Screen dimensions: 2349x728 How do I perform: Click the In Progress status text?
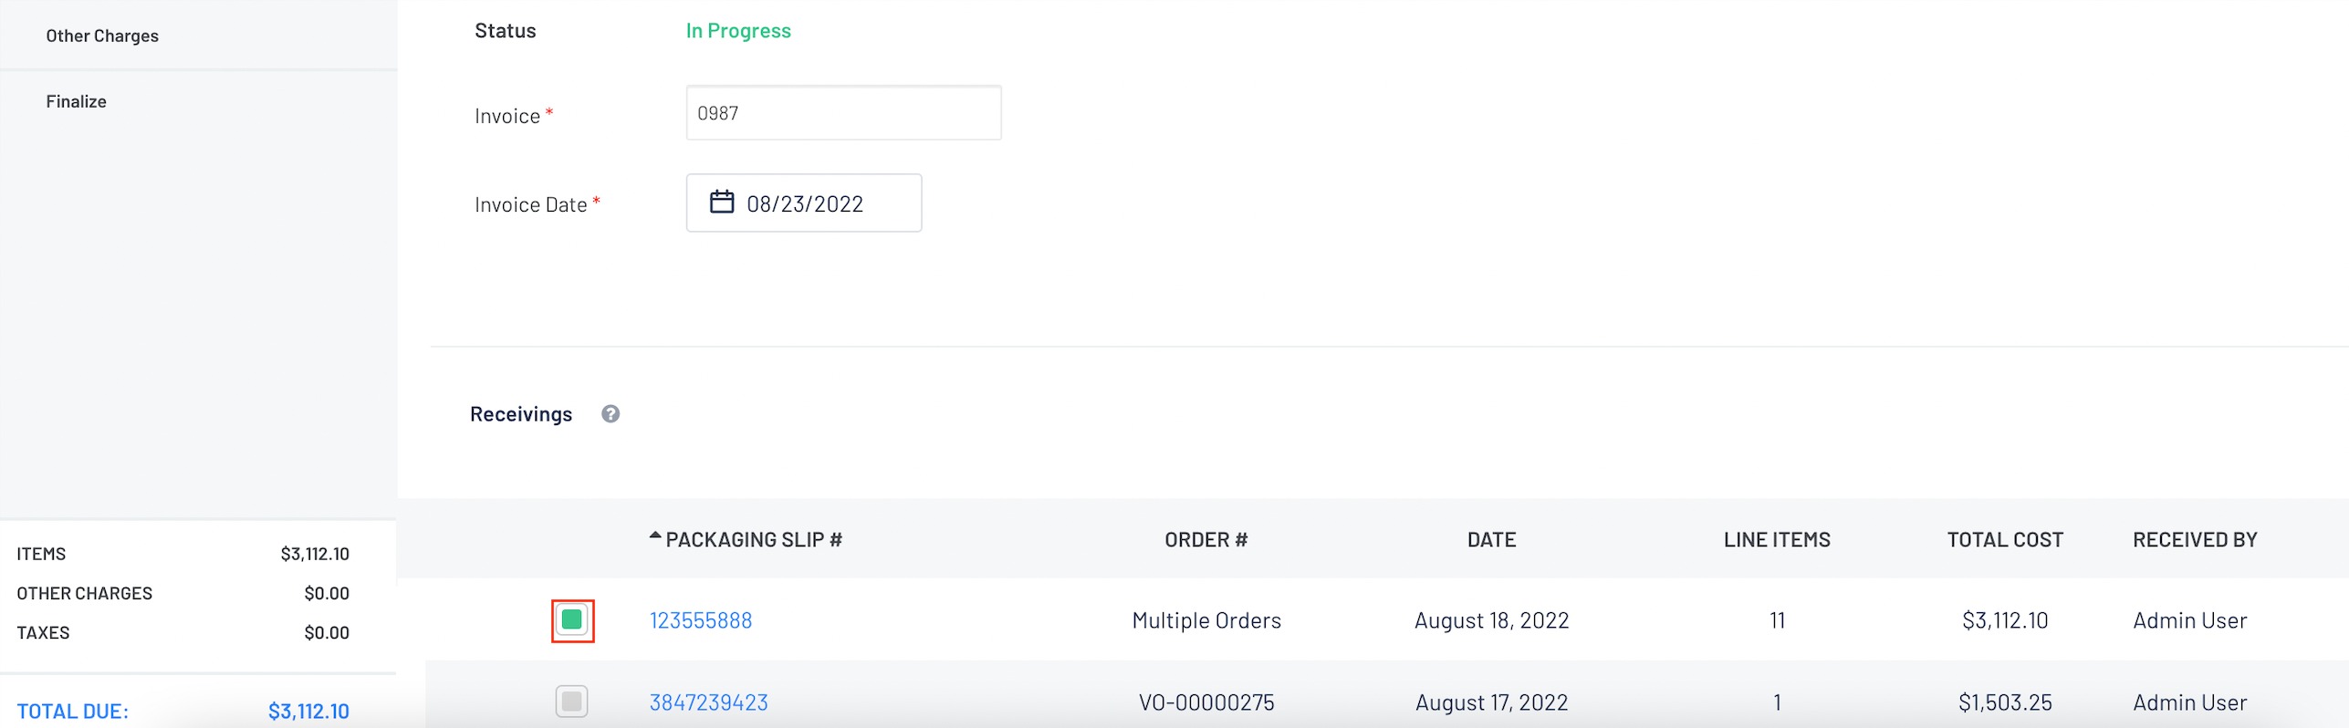tap(738, 31)
